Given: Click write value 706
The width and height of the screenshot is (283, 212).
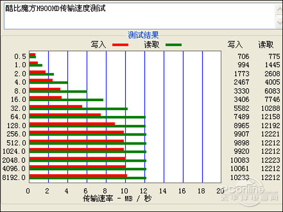Looking at the screenshot, I should (x=243, y=57).
